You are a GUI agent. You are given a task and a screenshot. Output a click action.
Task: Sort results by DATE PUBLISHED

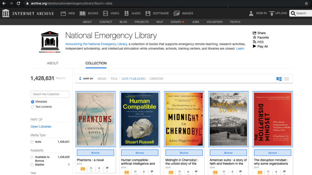coord(133,79)
